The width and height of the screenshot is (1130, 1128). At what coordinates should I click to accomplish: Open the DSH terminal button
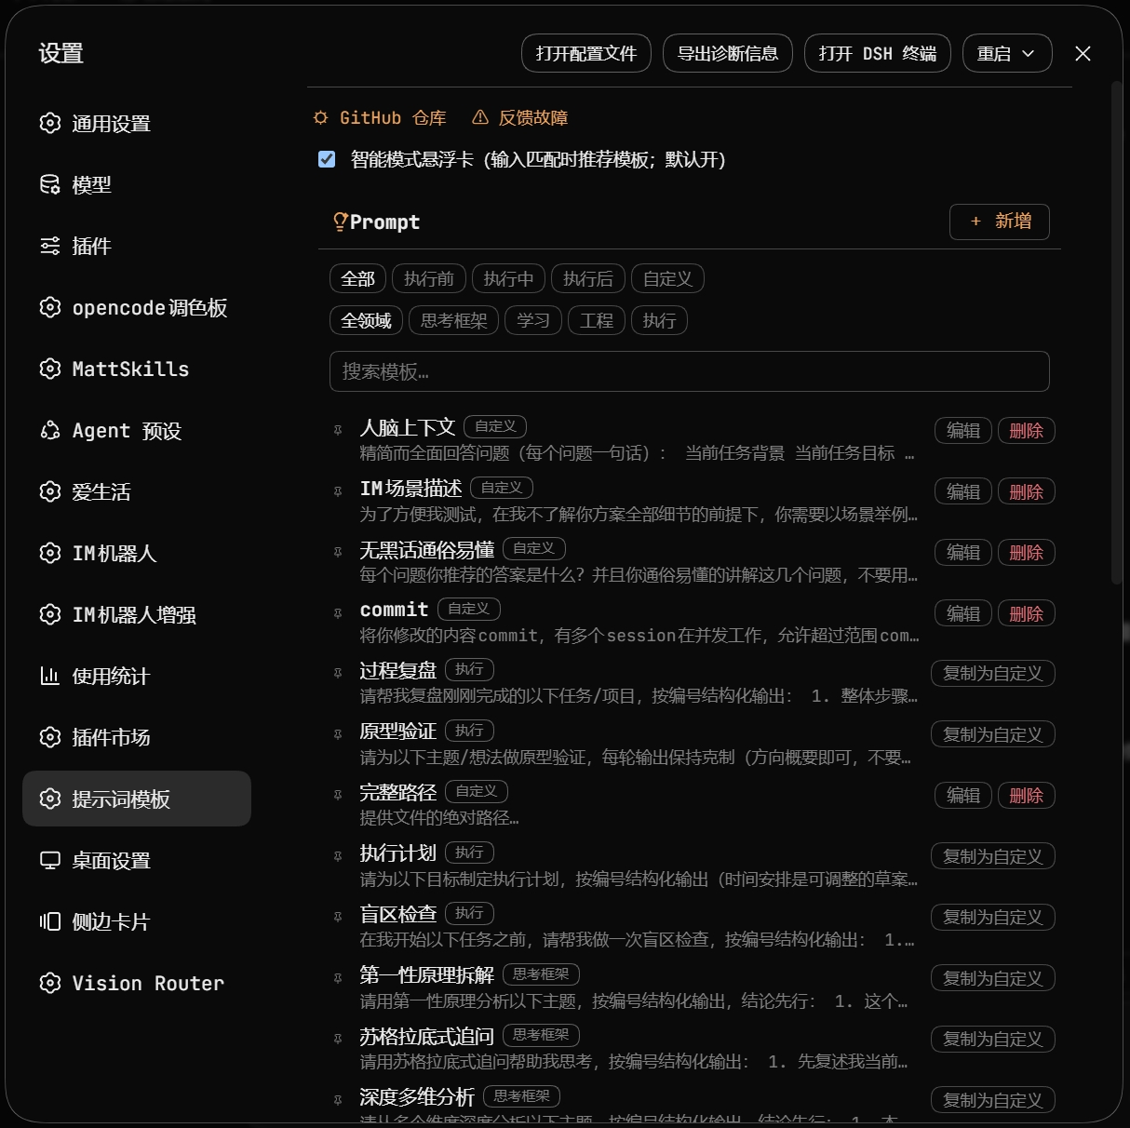(x=878, y=53)
